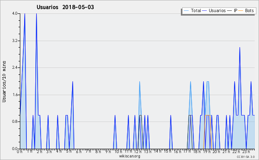Click the '5 h' x-axis label
The height and width of the screenshot is (160, 259).
pos(69,151)
